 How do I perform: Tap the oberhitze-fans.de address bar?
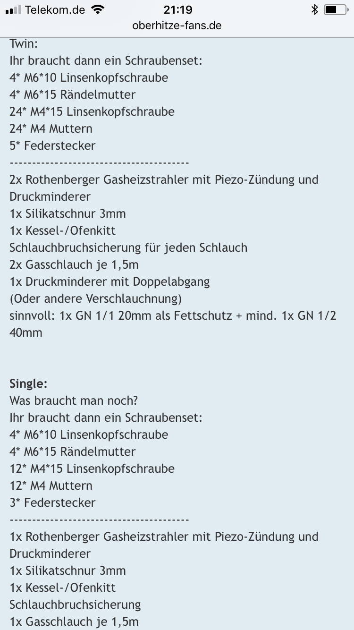[x=177, y=26]
